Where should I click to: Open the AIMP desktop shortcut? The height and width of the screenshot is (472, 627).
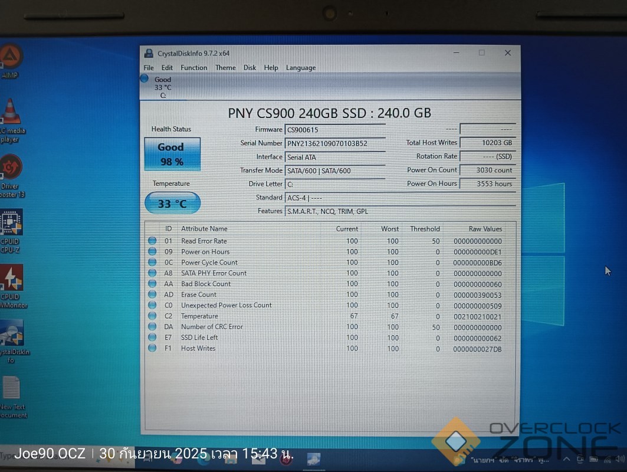[9, 61]
